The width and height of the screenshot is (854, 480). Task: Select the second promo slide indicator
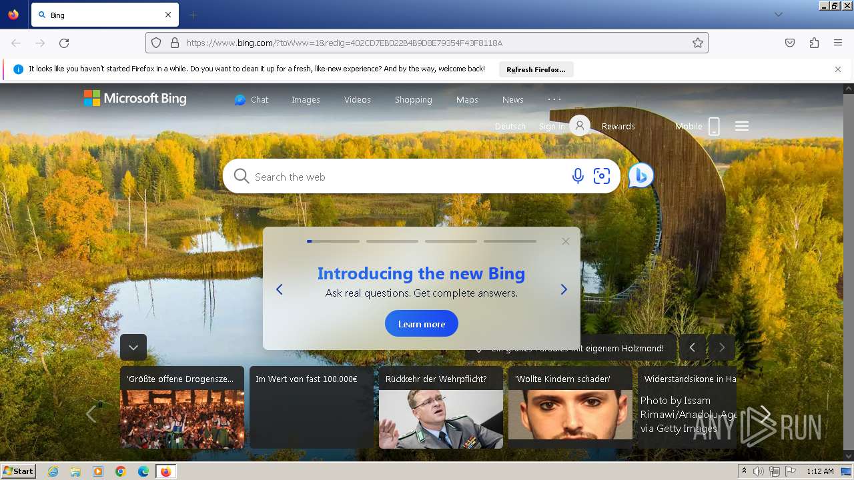[392, 241]
